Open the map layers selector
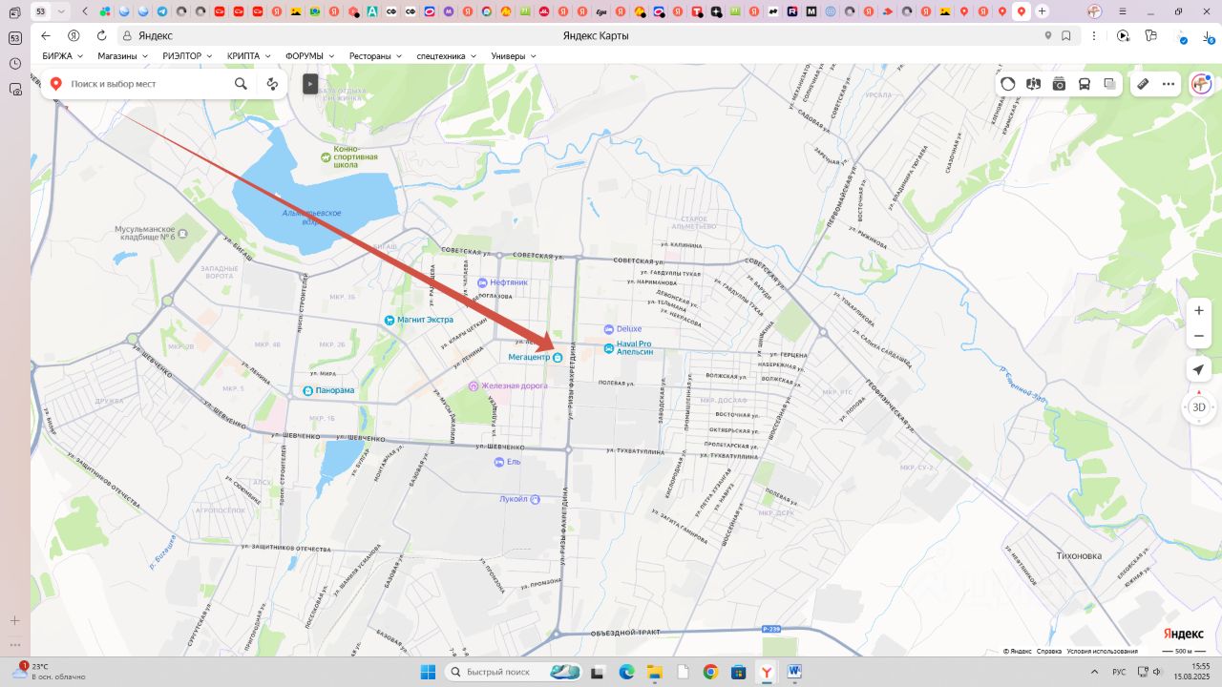The width and height of the screenshot is (1222, 687). (x=1109, y=84)
